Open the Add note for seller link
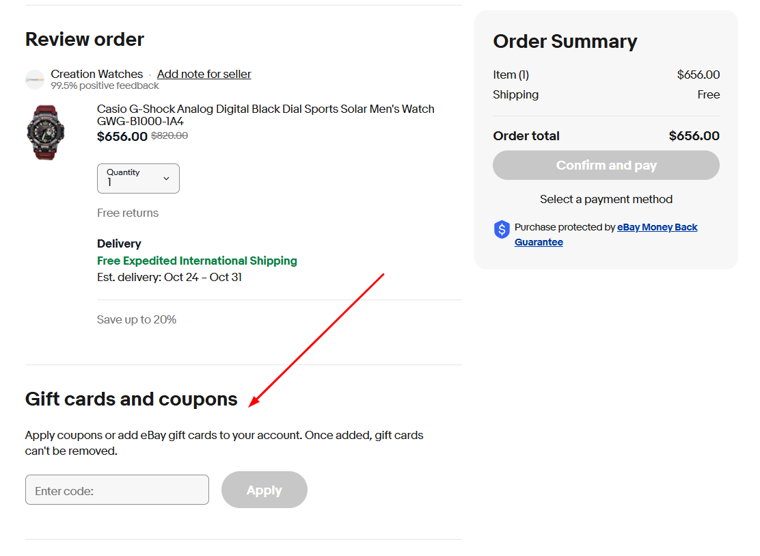The height and width of the screenshot is (556, 760). coord(204,74)
